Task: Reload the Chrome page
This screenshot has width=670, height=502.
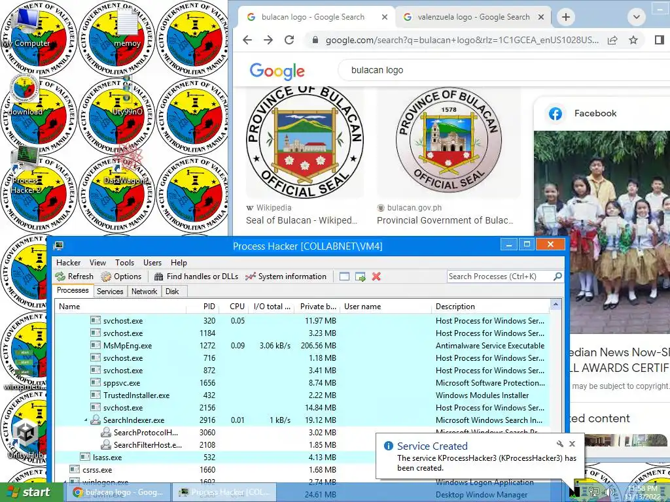Action: [289, 40]
